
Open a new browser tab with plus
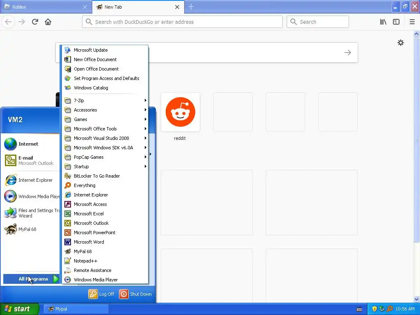pyautogui.click(x=191, y=7)
